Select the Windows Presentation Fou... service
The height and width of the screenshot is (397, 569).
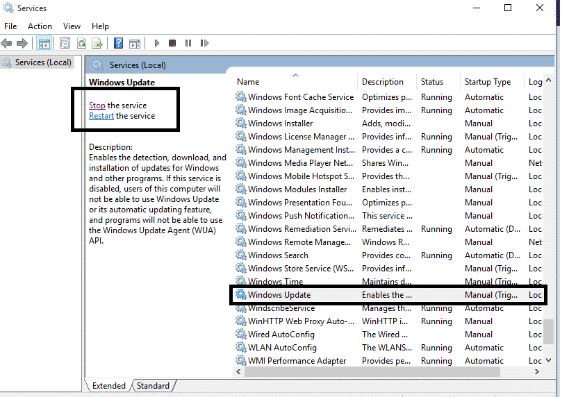pyautogui.click(x=388, y=202)
